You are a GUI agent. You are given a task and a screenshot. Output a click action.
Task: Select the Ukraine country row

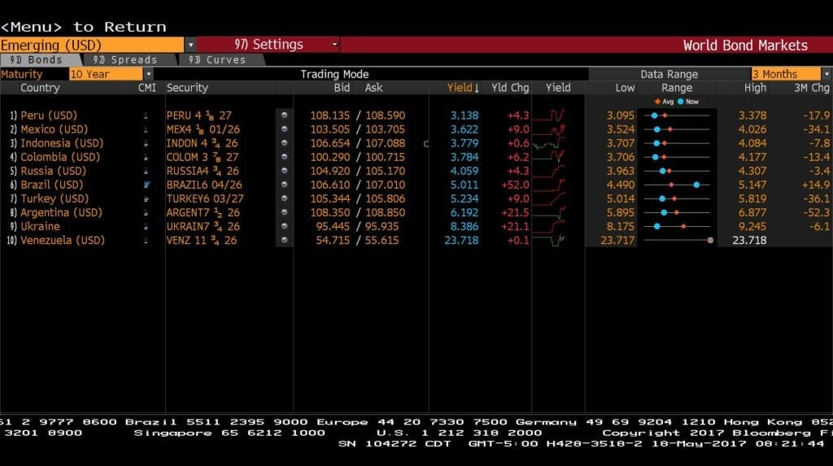click(x=40, y=226)
